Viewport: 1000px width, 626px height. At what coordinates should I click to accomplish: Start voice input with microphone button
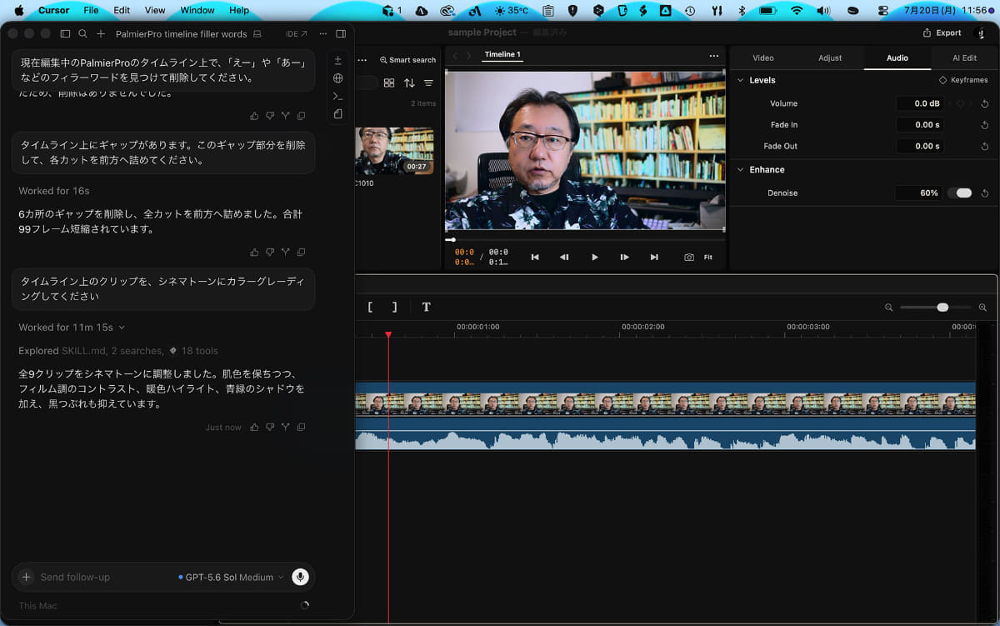pyautogui.click(x=300, y=577)
